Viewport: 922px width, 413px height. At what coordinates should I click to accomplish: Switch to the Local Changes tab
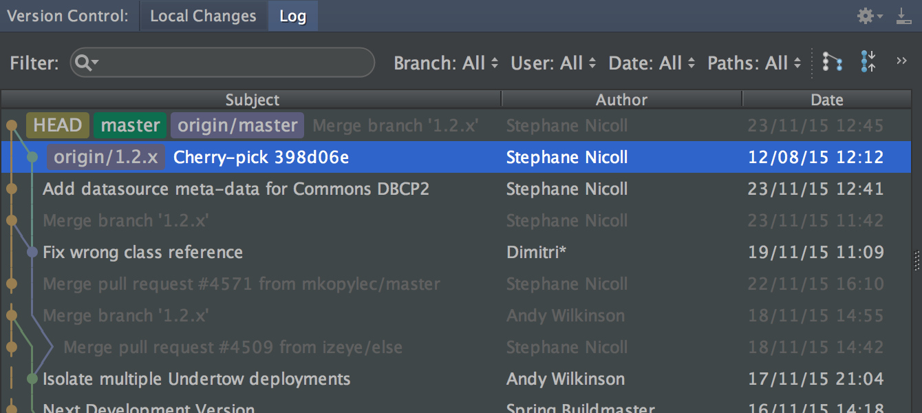tap(203, 16)
